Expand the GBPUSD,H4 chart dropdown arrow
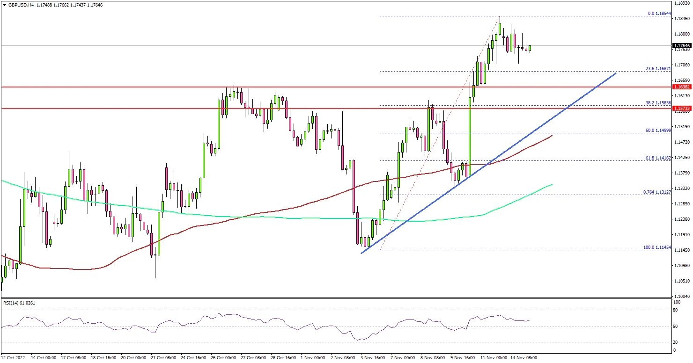 point(4,5)
